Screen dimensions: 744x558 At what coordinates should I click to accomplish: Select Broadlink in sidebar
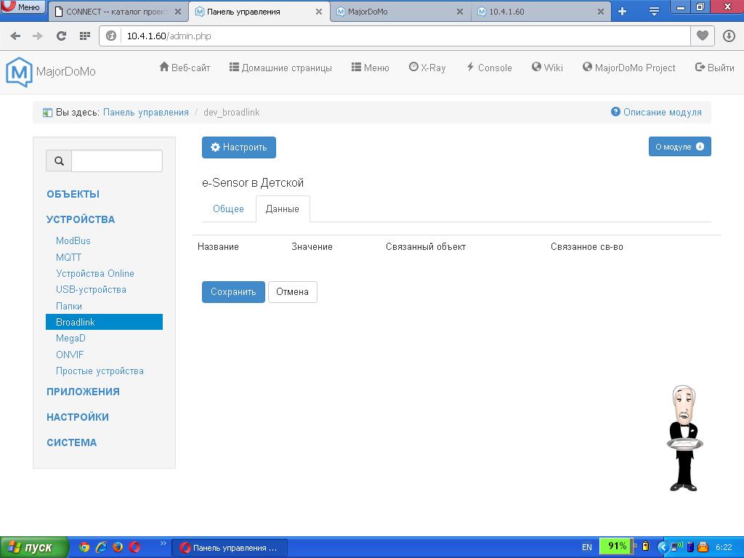[104, 322]
